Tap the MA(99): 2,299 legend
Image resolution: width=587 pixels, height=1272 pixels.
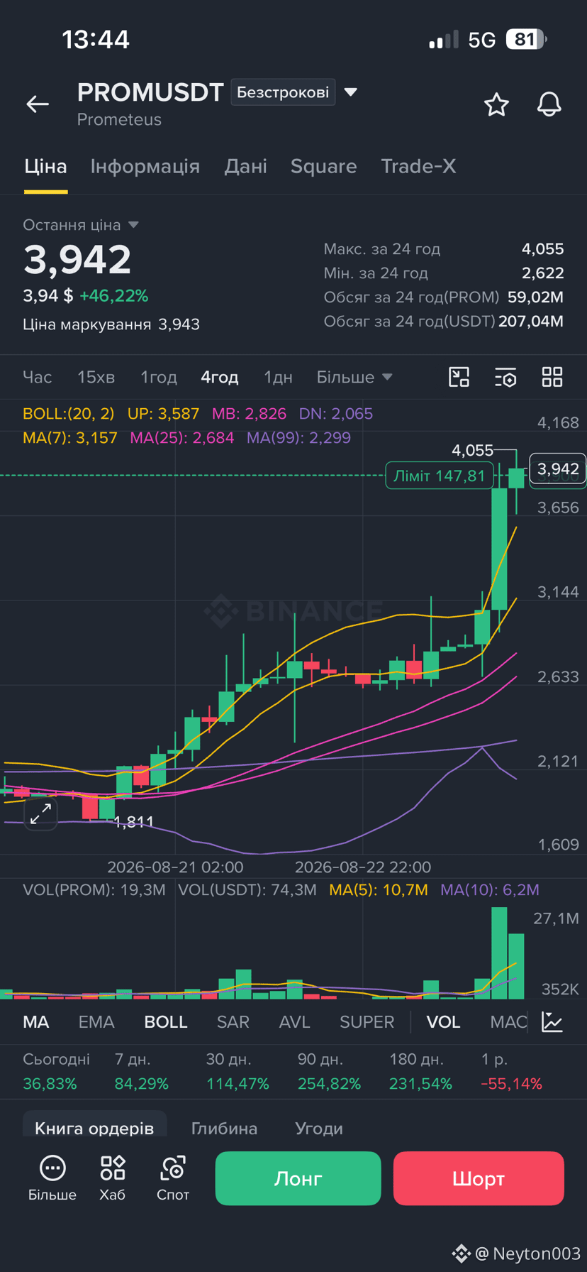[298, 438]
